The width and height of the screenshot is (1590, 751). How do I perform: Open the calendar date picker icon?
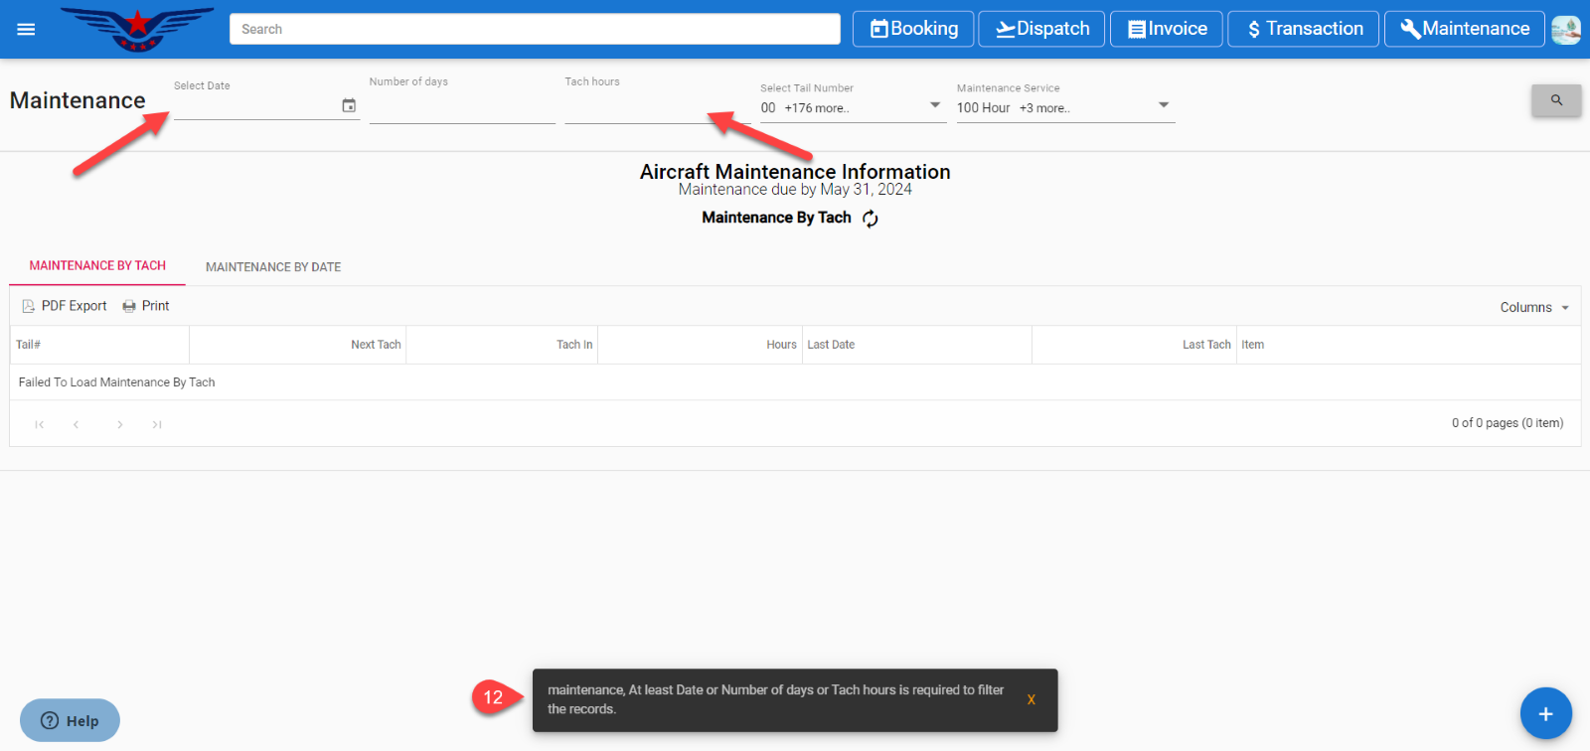(x=349, y=105)
